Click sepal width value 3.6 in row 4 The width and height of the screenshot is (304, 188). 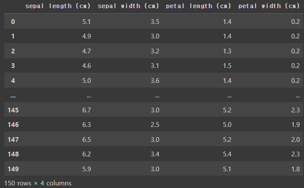coord(155,81)
